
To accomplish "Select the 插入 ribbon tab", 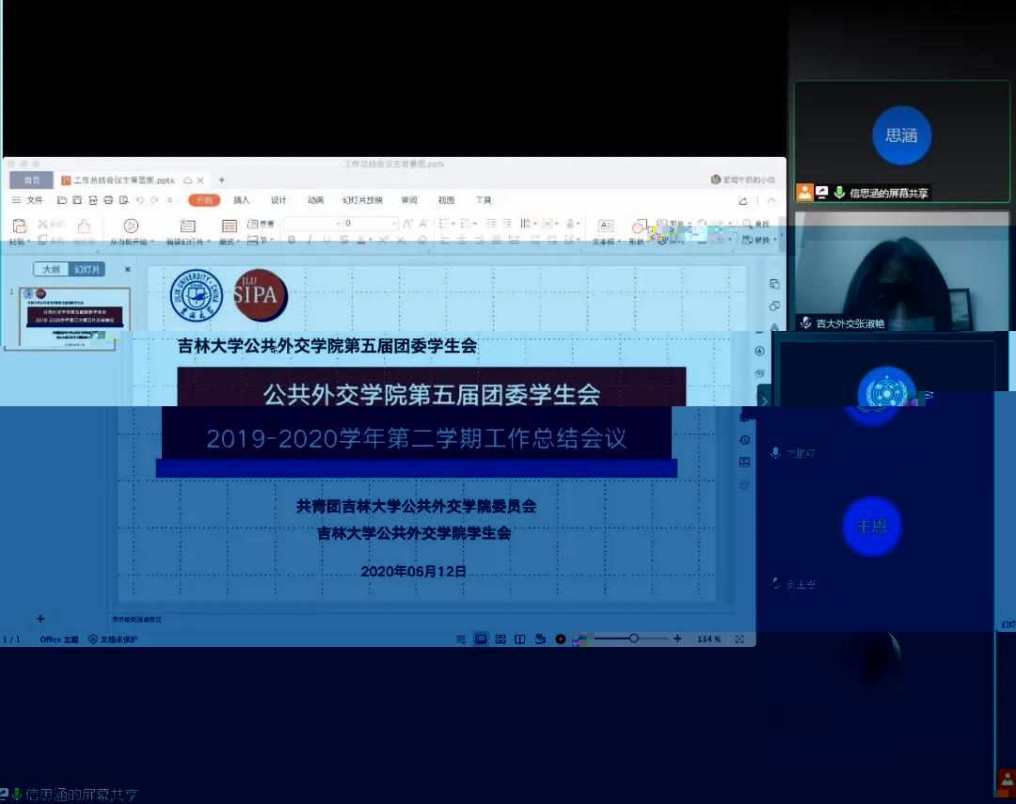I will pos(241,200).
